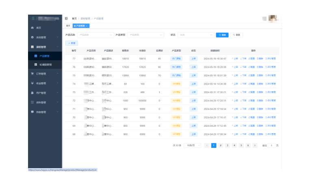Open the user avatar in top right
325x184 pixels.
273,18
